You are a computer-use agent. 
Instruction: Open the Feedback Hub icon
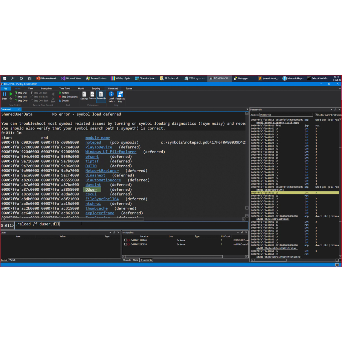[120, 94]
